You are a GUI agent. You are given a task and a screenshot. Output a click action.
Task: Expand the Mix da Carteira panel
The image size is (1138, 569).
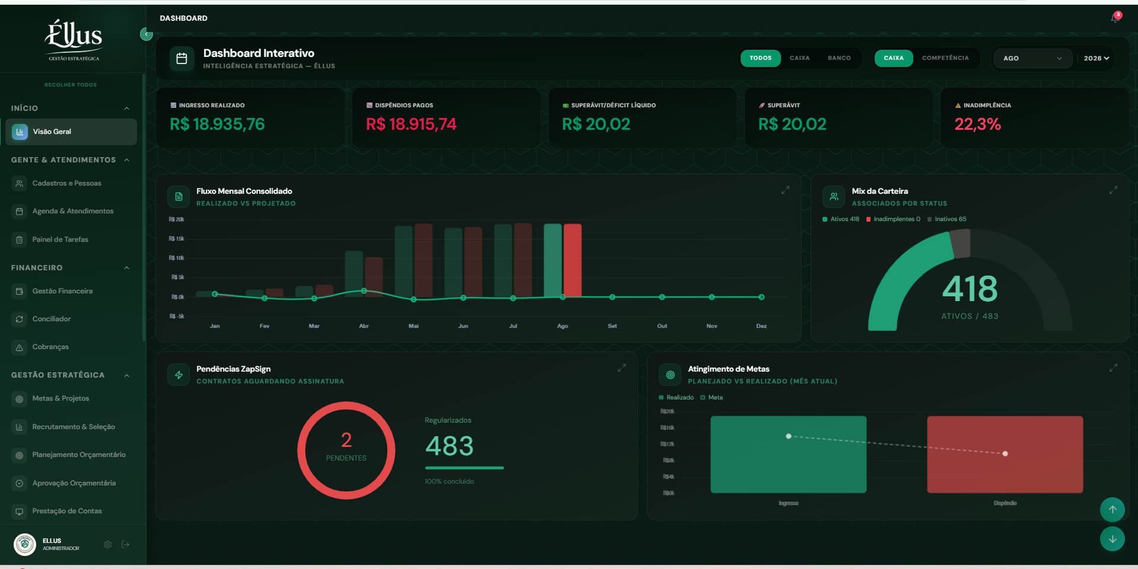pos(1113,190)
